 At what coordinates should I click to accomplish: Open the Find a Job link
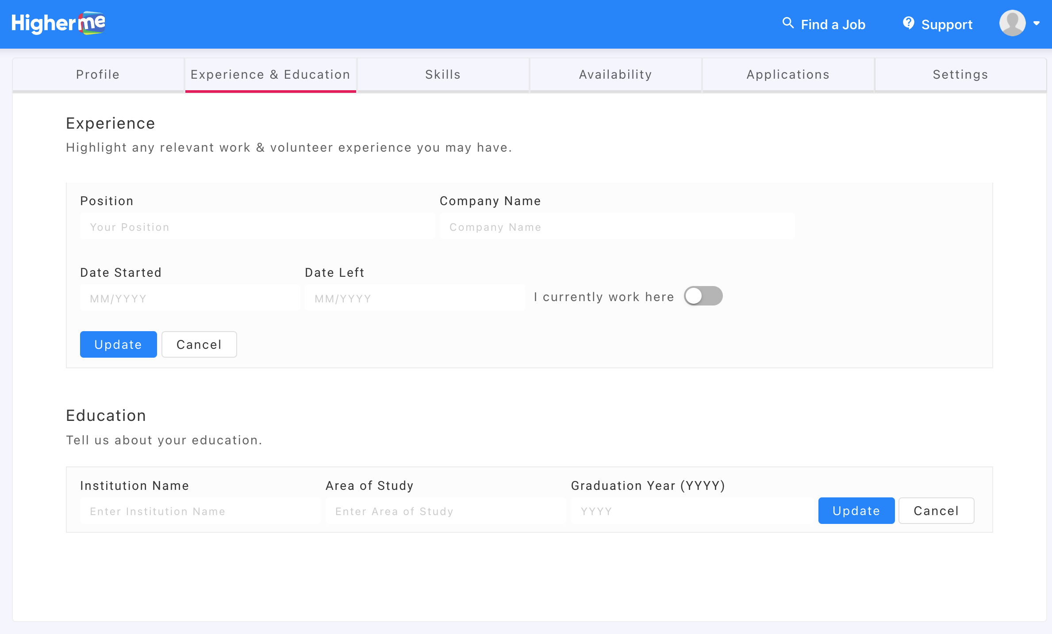(x=833, y=24)
